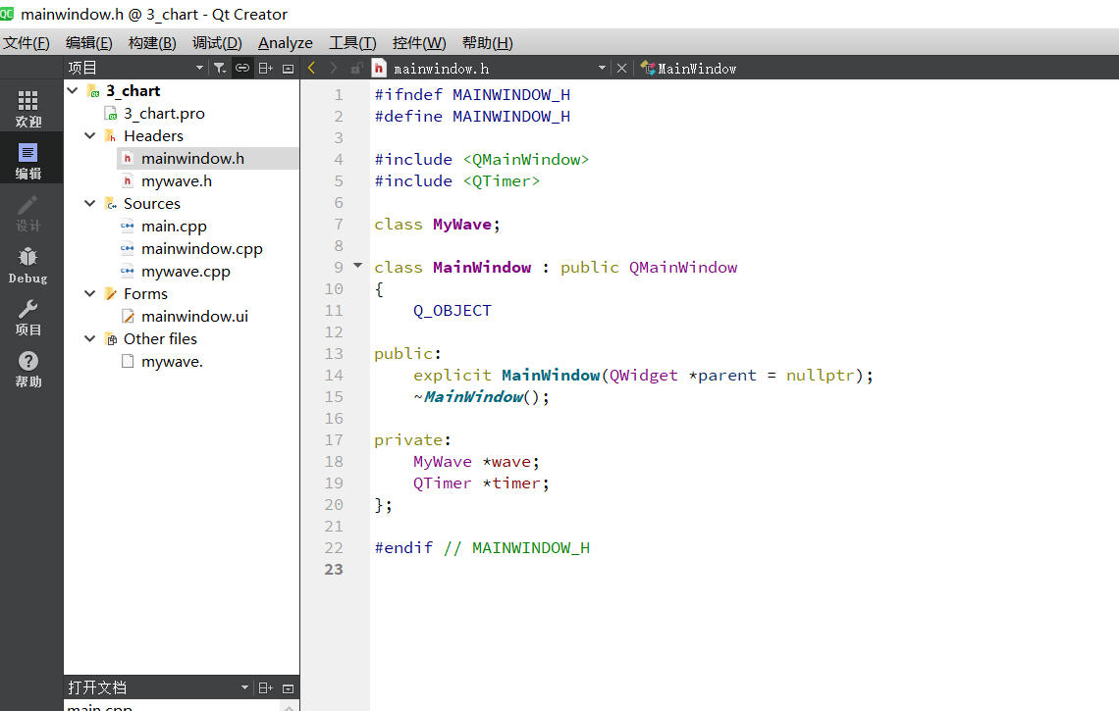This screenshot has width=1119, height=711.
Task: Open the mainwindow.h file dropdown
Action: pos(602,68)
